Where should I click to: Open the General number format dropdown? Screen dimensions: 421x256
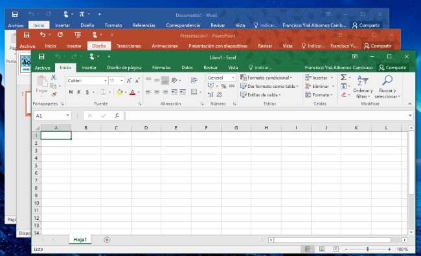[x=233, y=78]
